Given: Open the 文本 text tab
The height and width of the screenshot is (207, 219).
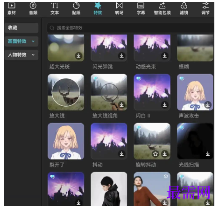Looking at the screenshot, I should pyautogui.click(x=55, y=9).
